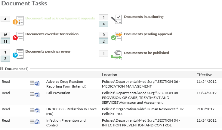Open Documents pending approval link
This screenshot has width=222, height=130.
pyautogui.click(x=148, y=34)
